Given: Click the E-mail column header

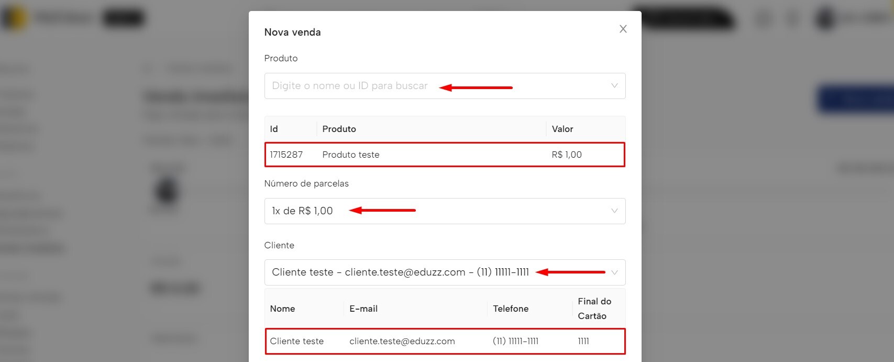Looking at the screenshot, I should [363, 309].
